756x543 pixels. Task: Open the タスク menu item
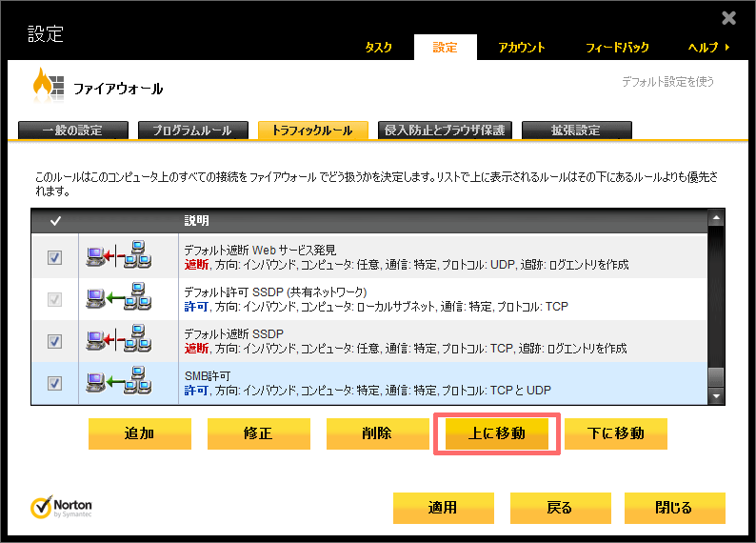378,48
